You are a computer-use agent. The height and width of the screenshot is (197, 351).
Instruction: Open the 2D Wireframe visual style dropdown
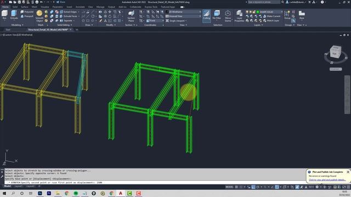coord(183,12)
